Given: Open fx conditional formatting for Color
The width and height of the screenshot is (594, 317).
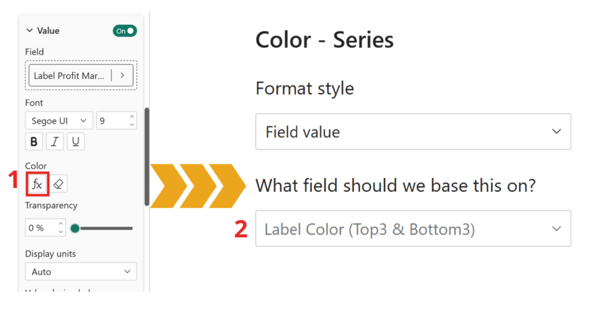Looking at the screenshot, I should coord(37,185).
